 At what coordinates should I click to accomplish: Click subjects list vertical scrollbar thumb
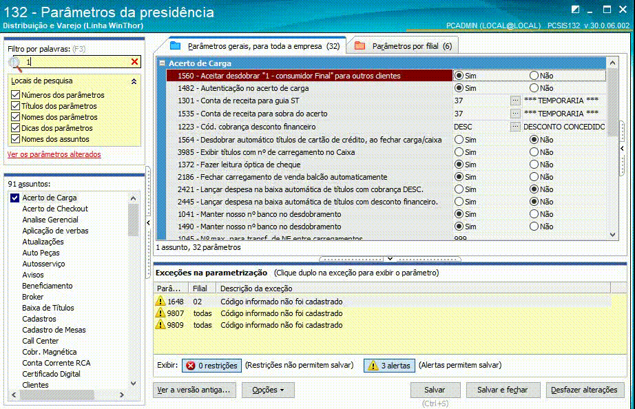click(x=133, y=220)
